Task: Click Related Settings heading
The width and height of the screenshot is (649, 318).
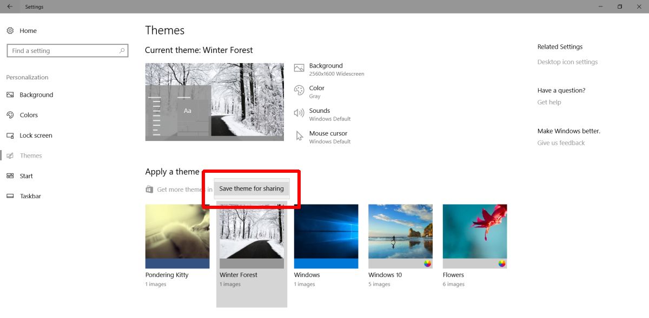Action: click(560, 47)
